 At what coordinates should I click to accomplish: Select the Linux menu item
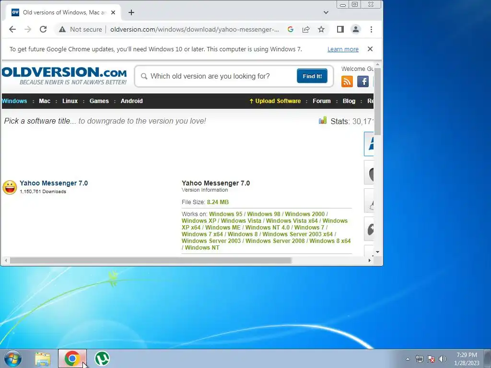coord(70,101)
